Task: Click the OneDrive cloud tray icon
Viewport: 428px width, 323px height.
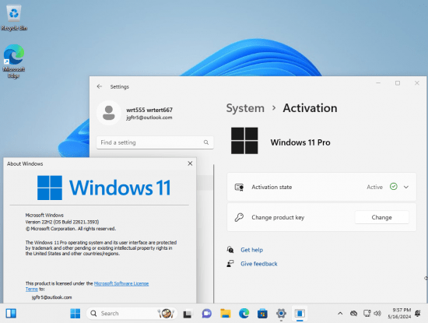Action: tap(354, 314)
